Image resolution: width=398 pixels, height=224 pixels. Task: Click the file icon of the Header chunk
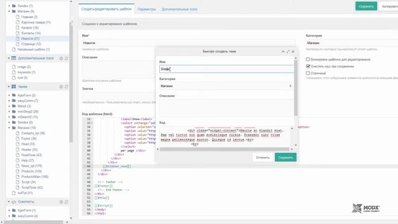point(17,149)
